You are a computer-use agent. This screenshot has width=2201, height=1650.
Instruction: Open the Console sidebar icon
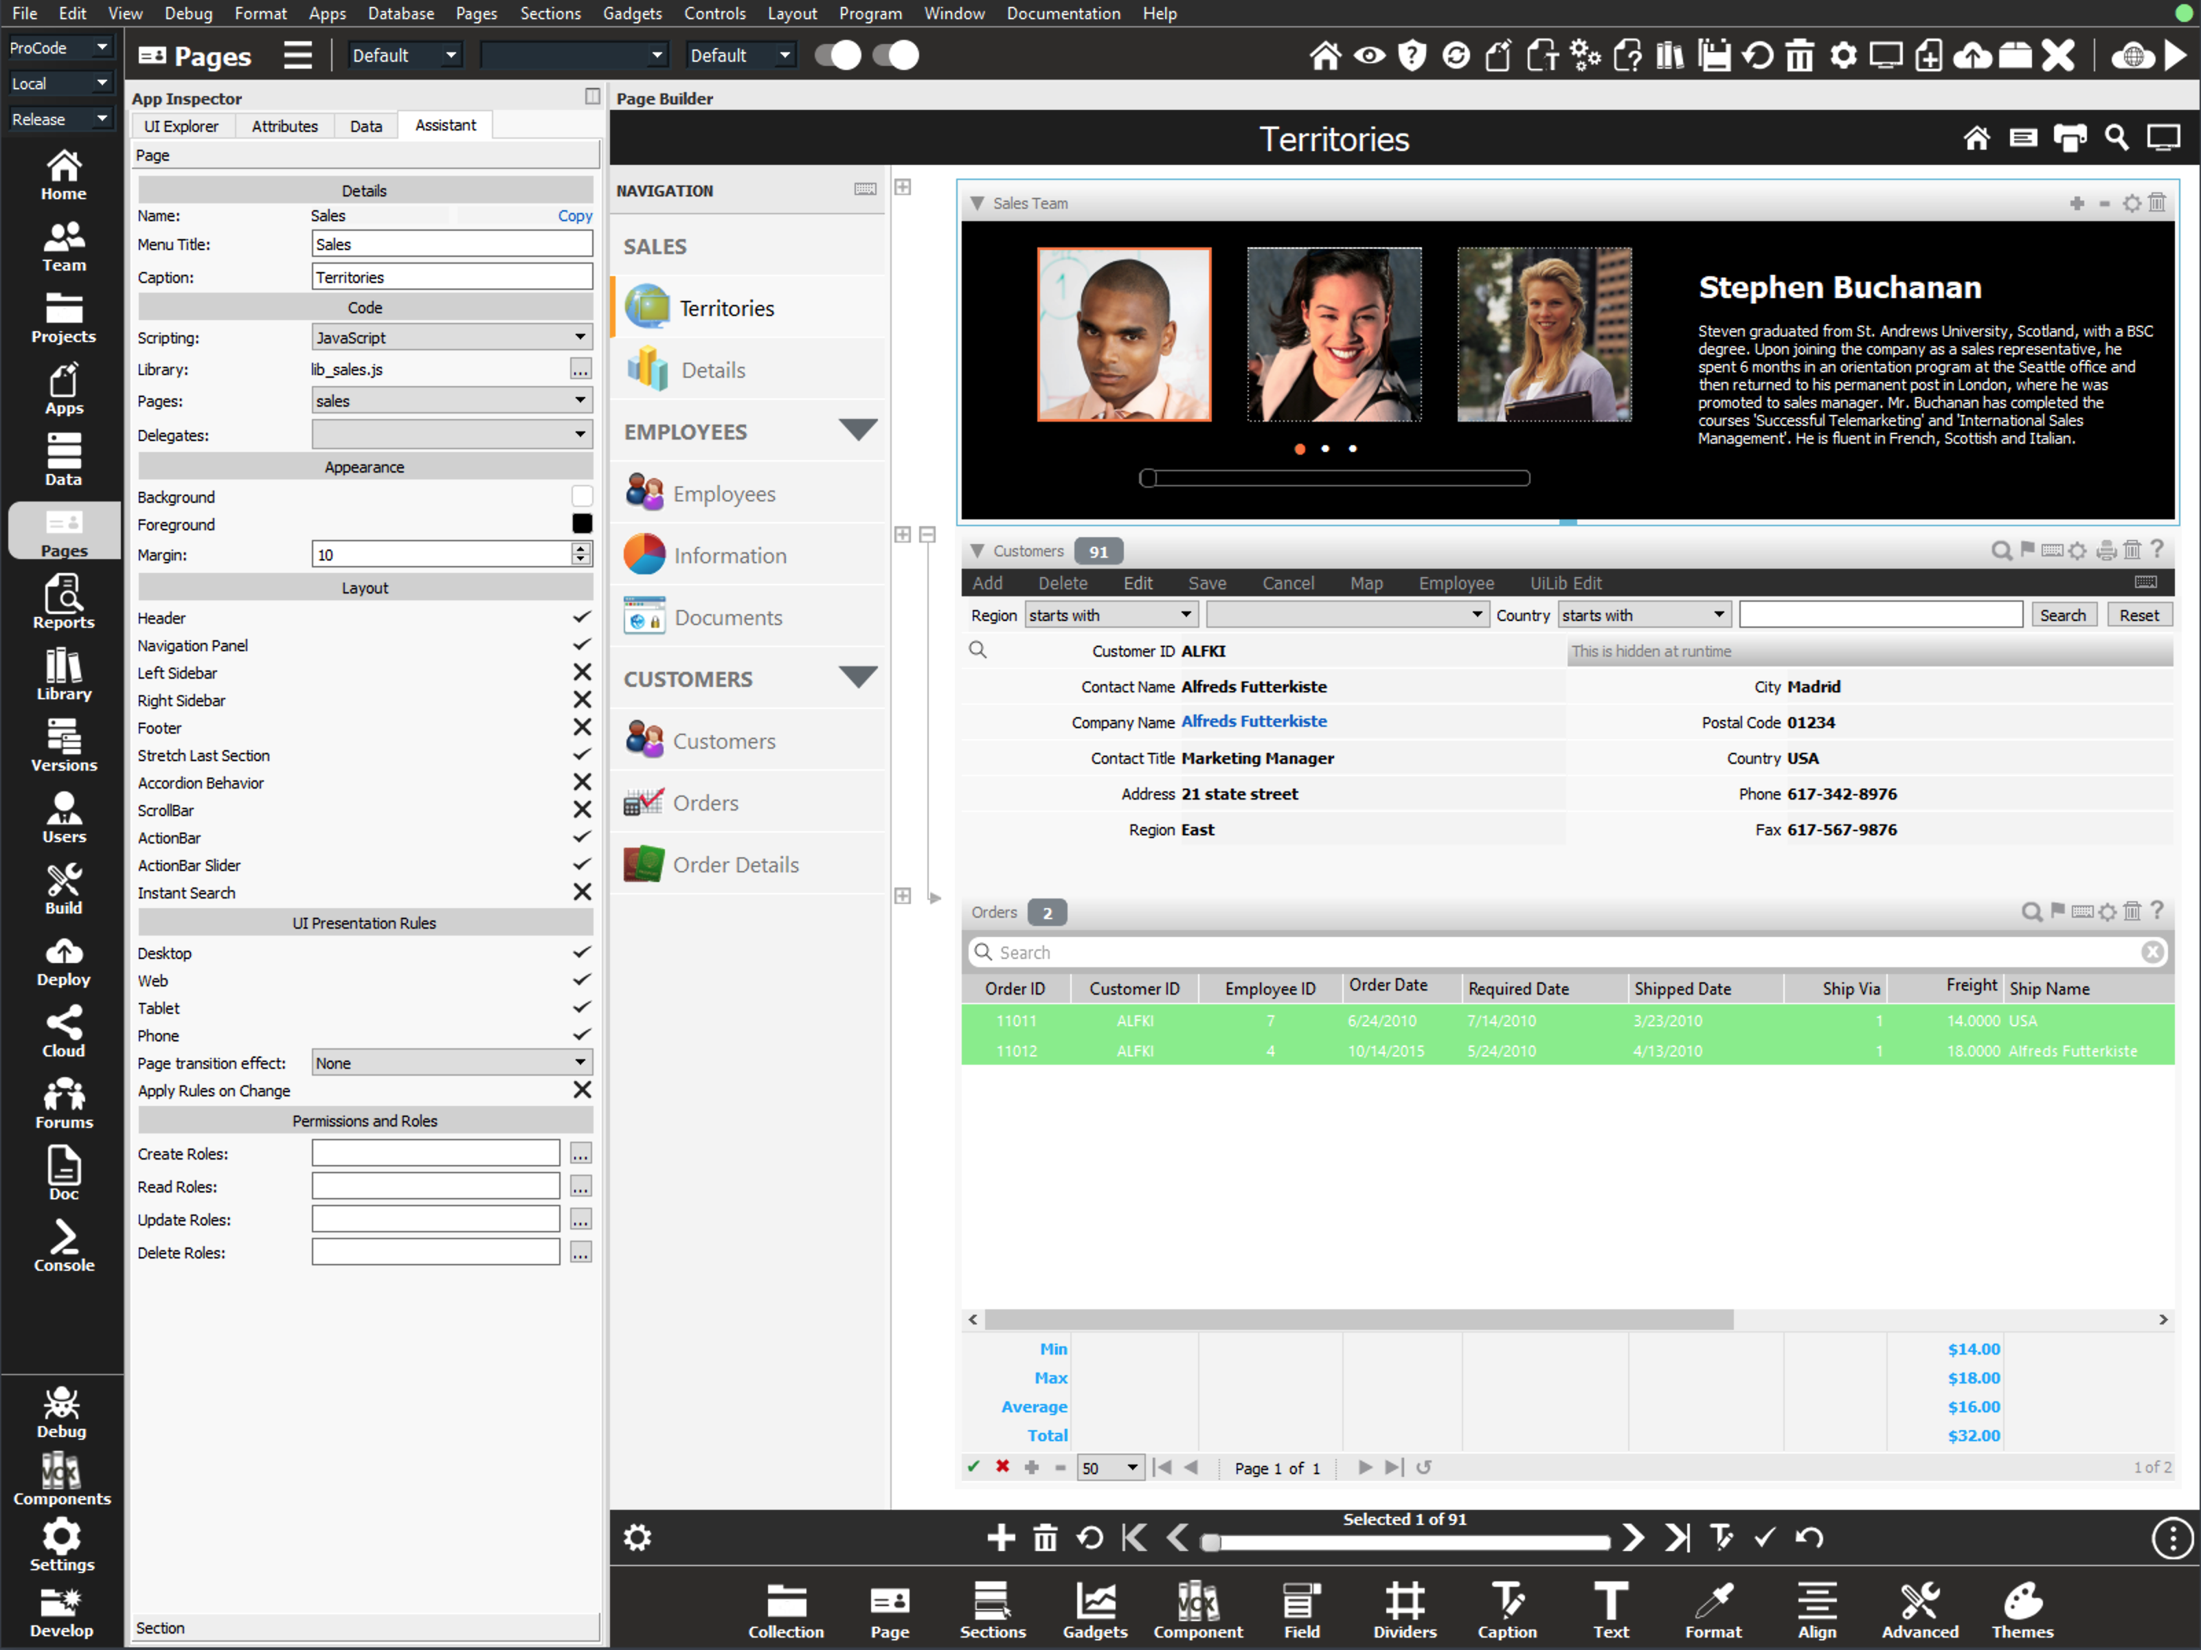click(63, 1247)
